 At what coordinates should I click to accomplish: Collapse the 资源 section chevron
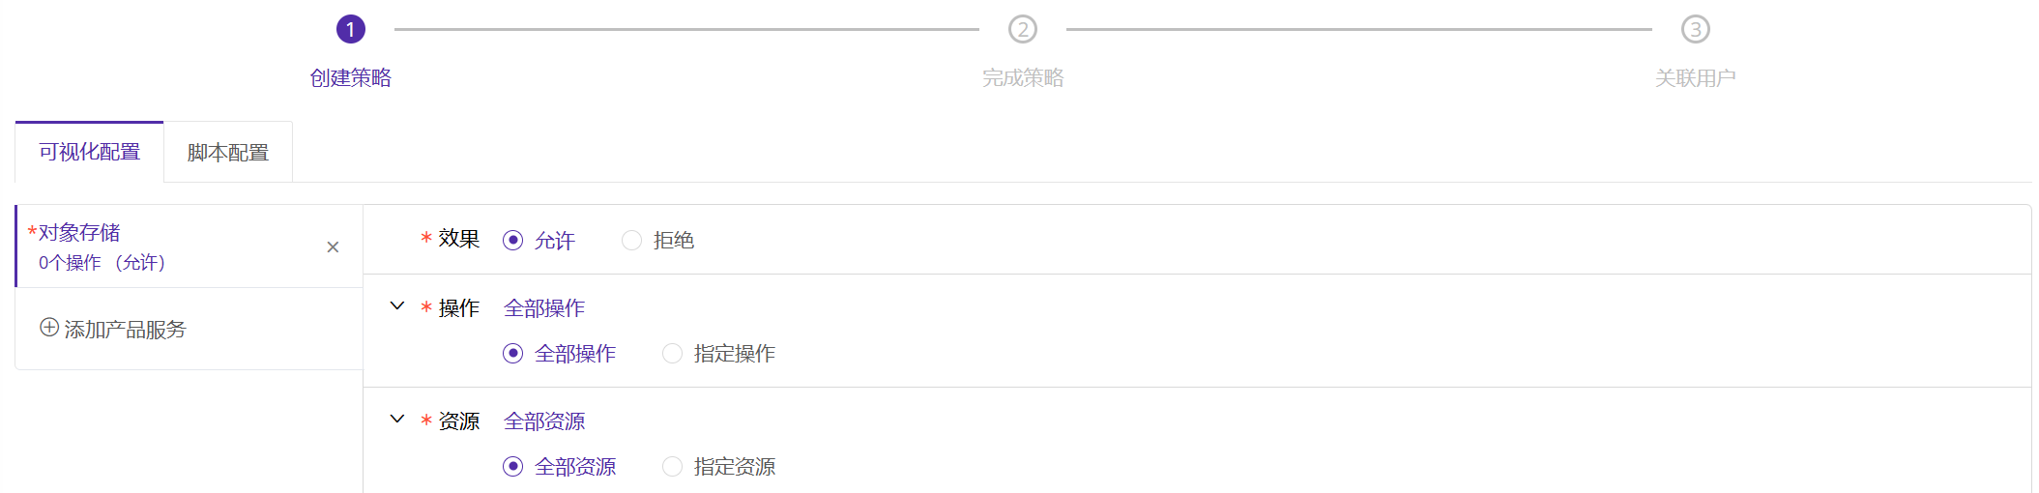click(396, 420)
